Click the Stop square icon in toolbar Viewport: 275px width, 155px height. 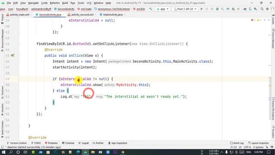click(238, 9)
